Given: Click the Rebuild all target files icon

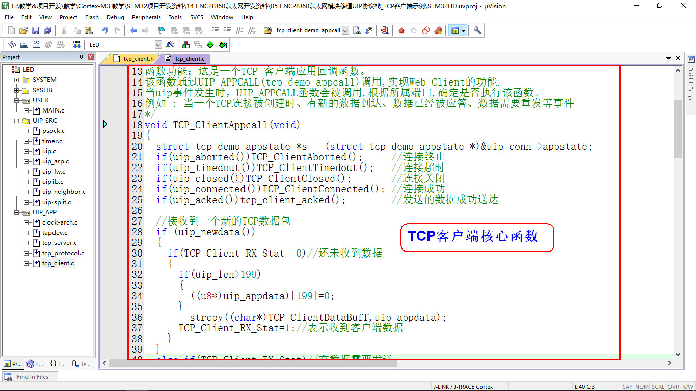Looking at the screenshot, I should (36, 45).
